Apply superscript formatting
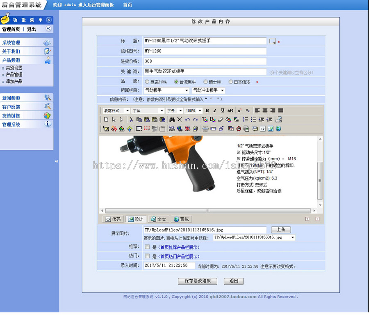The width and height of the screenshot is (369, 329). 240,110
